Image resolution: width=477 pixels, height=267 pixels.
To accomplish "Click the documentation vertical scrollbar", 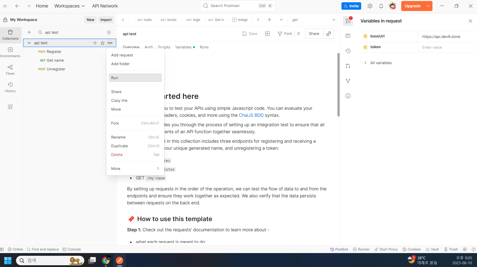I will (338, 85).
